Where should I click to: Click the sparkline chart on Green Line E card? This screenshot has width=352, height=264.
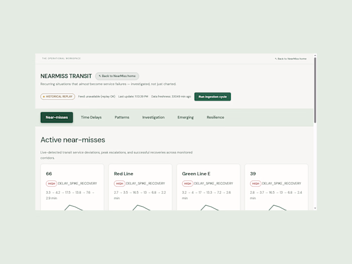point(210,207)
